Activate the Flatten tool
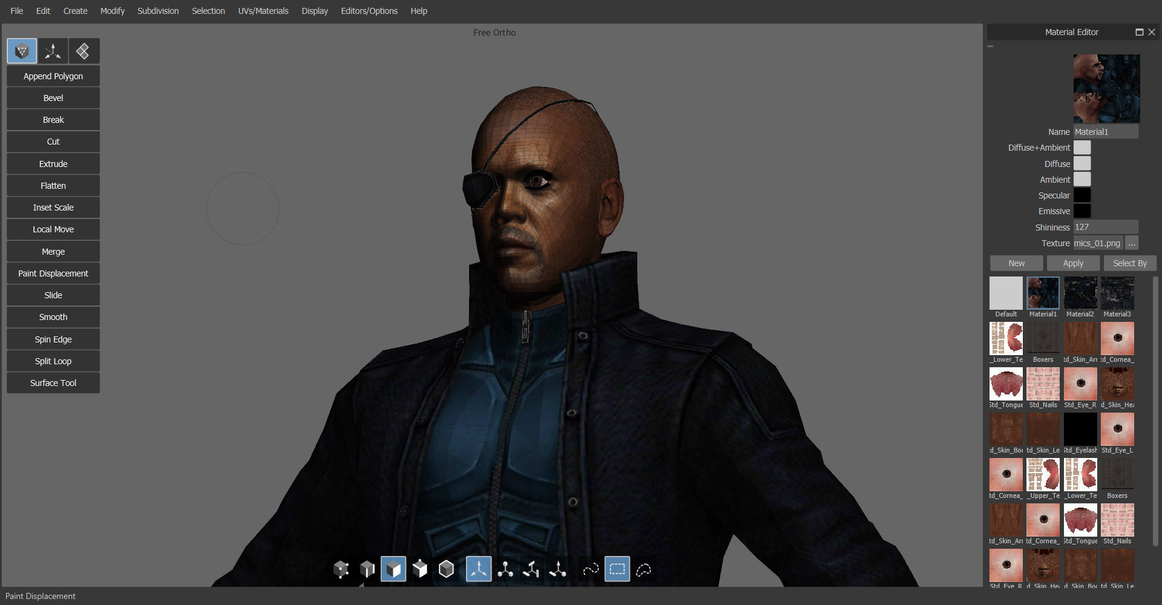1162x605 pixels. click(53, 186)
